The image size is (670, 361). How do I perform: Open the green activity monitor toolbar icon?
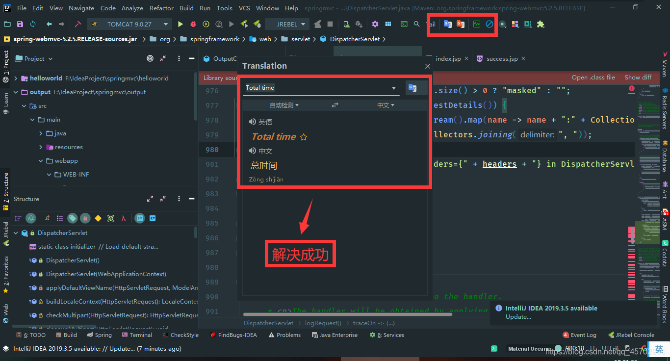tap(477, 24)
